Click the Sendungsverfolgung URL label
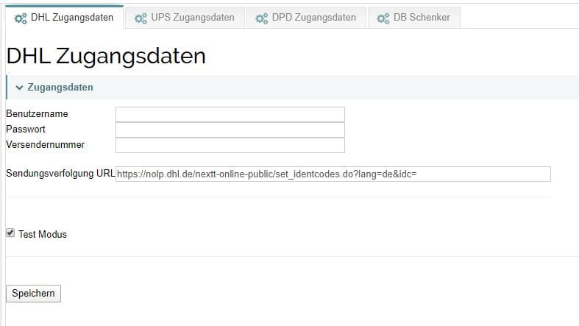 point(60,174)
